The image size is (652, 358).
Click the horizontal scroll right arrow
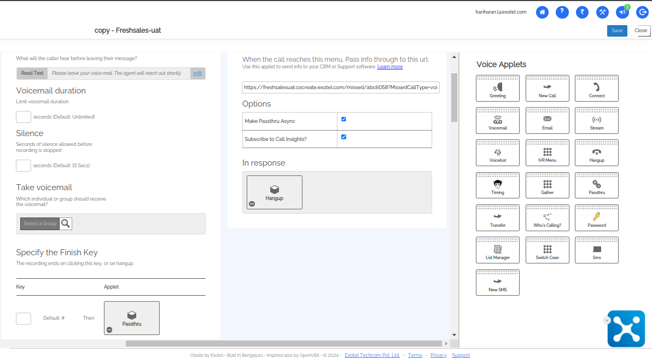point(446,343)
